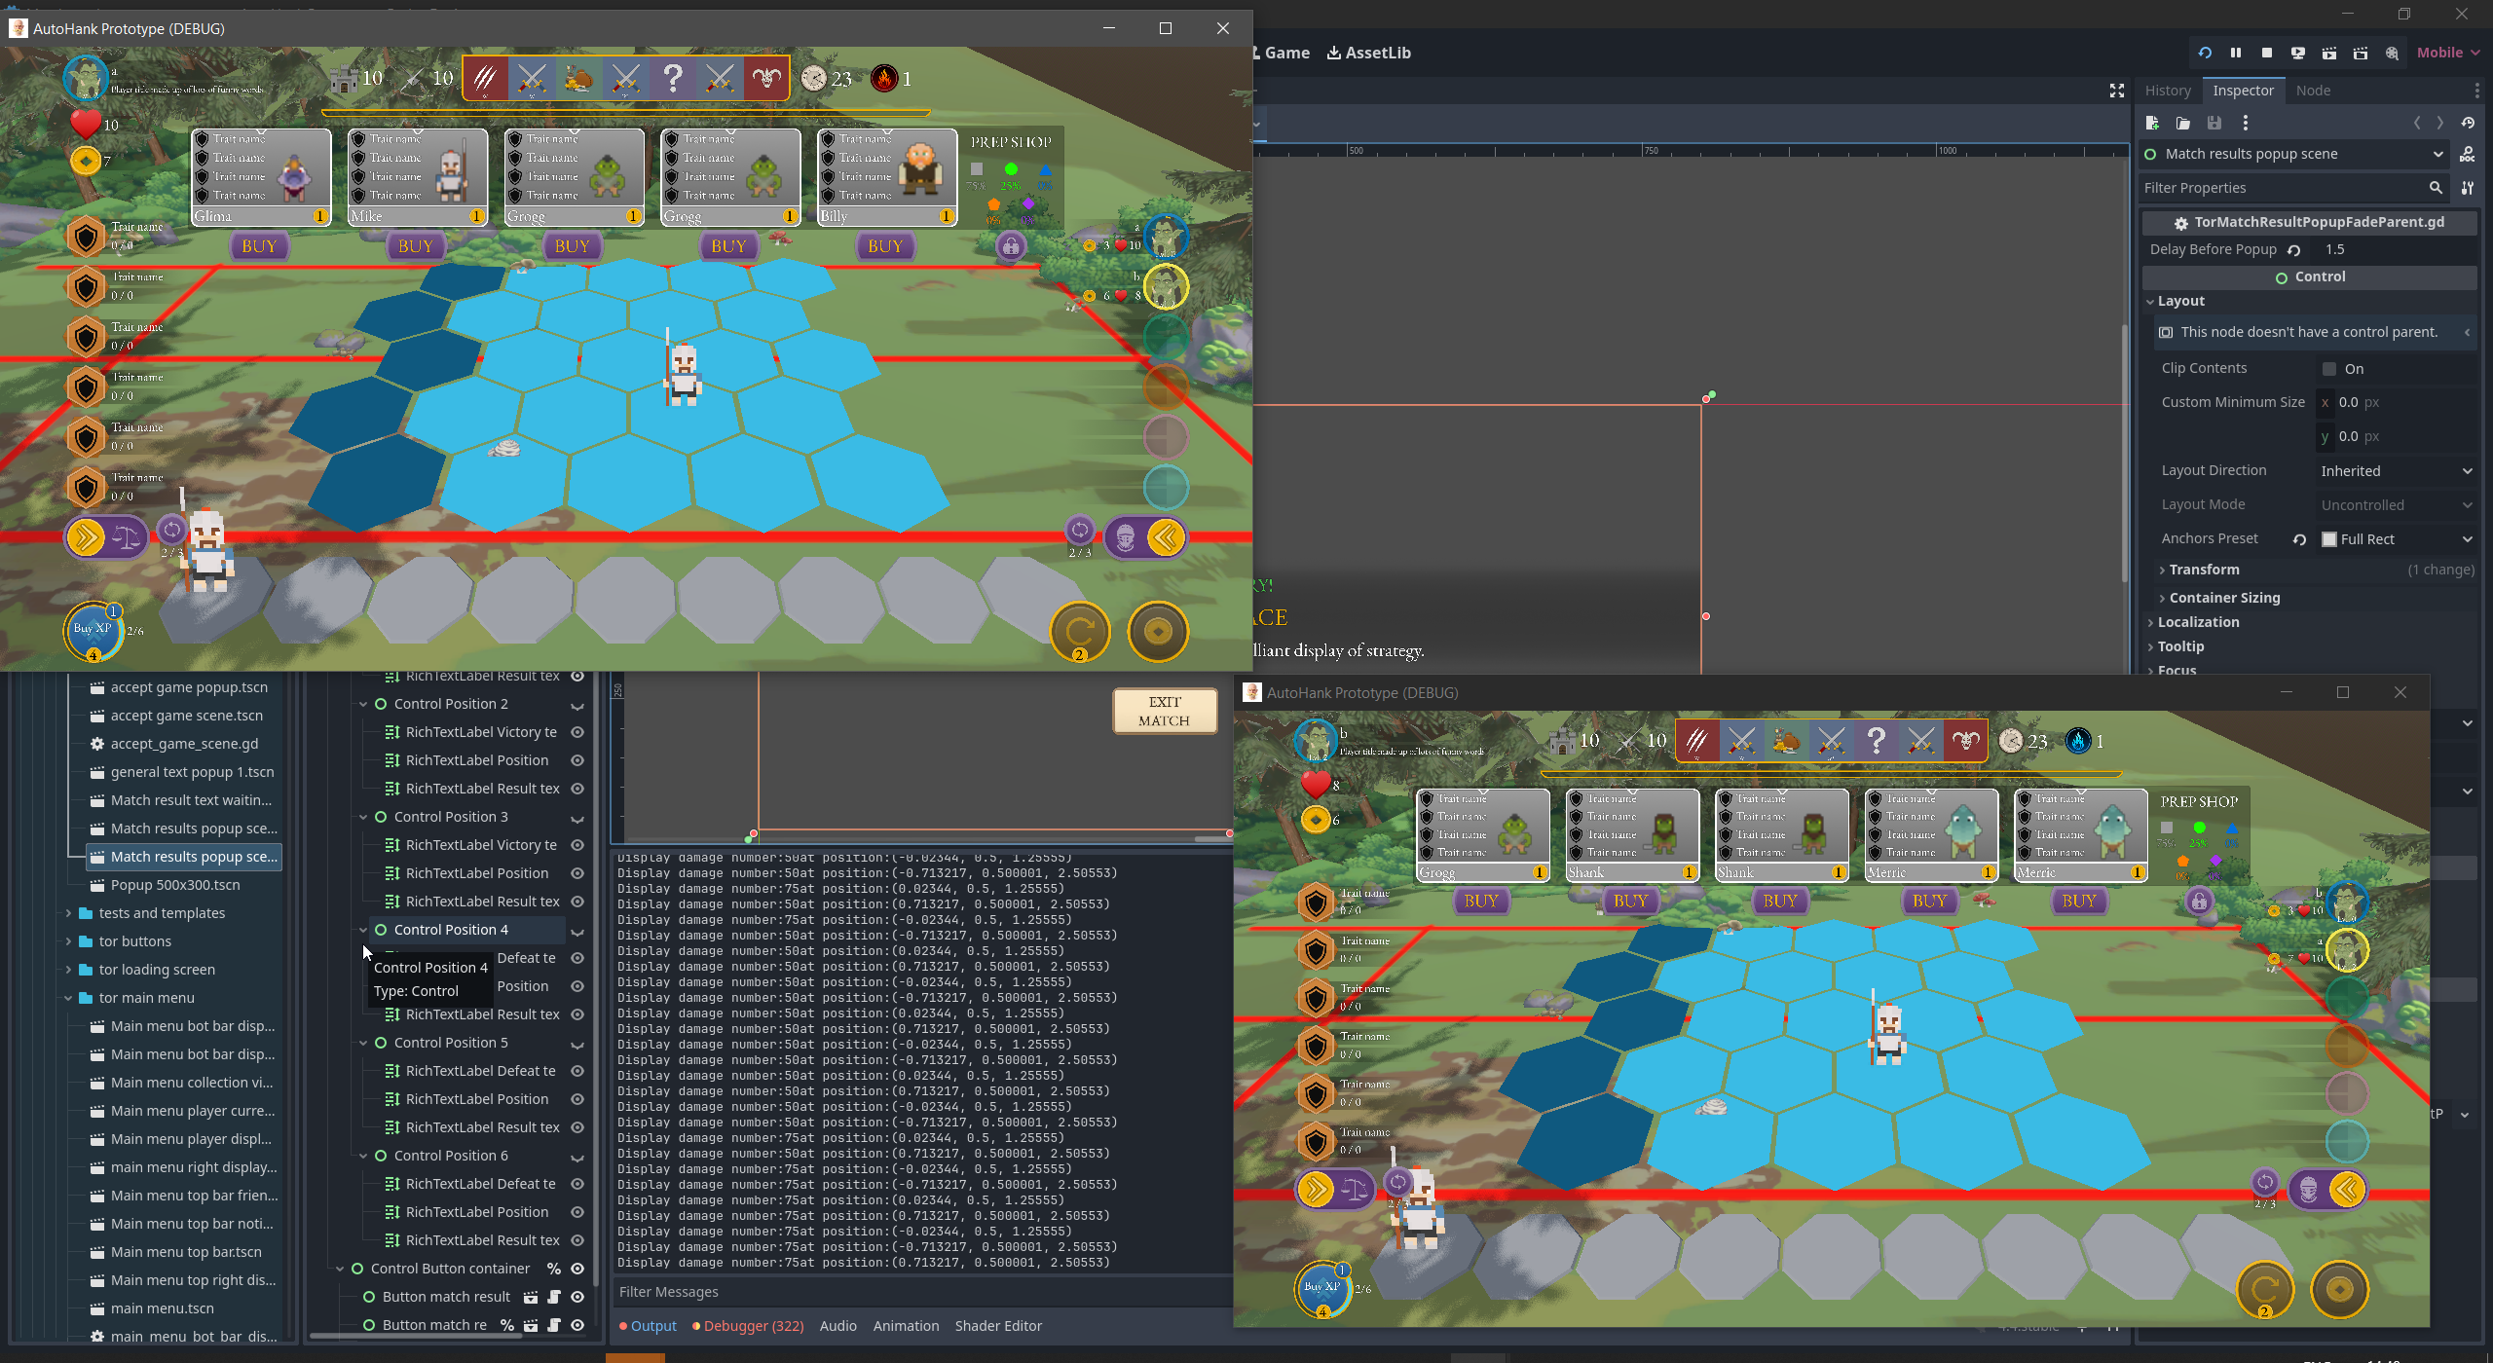This screenshot has height=1363, width=2493.
Task: Toggle visibility of Control Button container node
Action: (x=577, y=1269)
